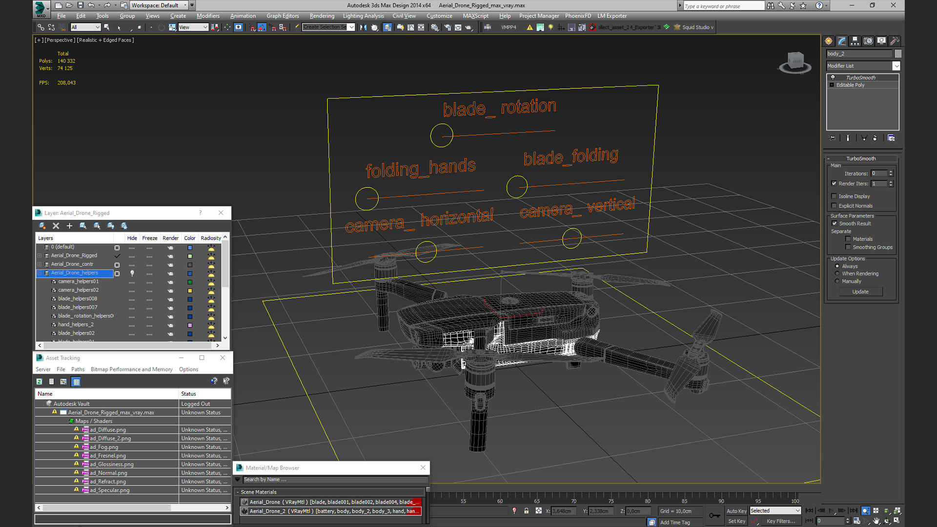Click the Table View icon in Asset Tracking
The image size is (937, 527).
[76, 382]
